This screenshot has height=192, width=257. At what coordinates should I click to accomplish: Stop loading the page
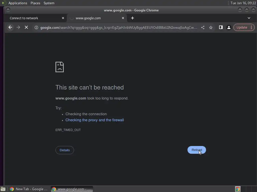click(x=26, y=27)
